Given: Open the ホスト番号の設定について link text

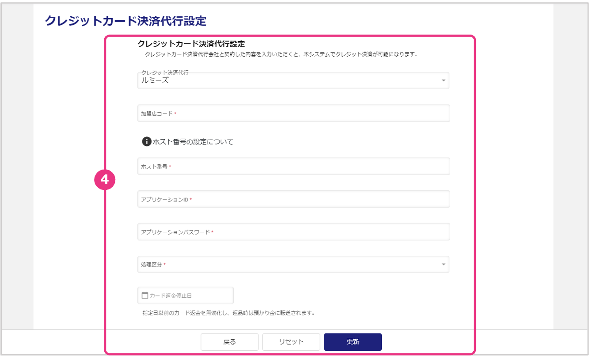Looking at the screenshot, I should 193,142.
